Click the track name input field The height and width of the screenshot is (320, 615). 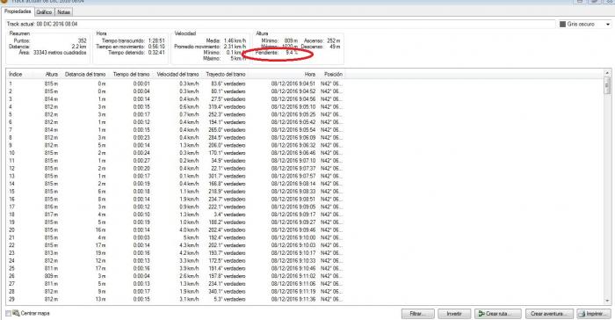(280, 24)
